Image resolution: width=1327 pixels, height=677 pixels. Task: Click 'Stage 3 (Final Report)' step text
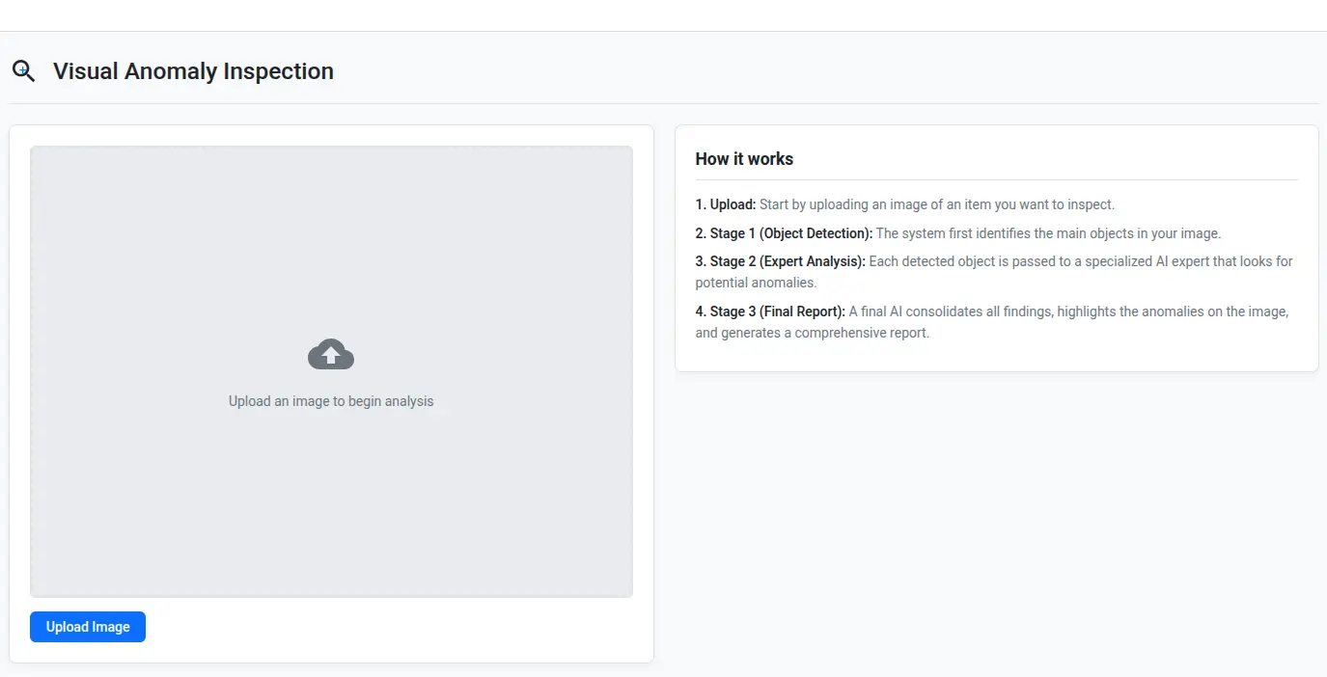pyautogui.click(x=991, y=311)
